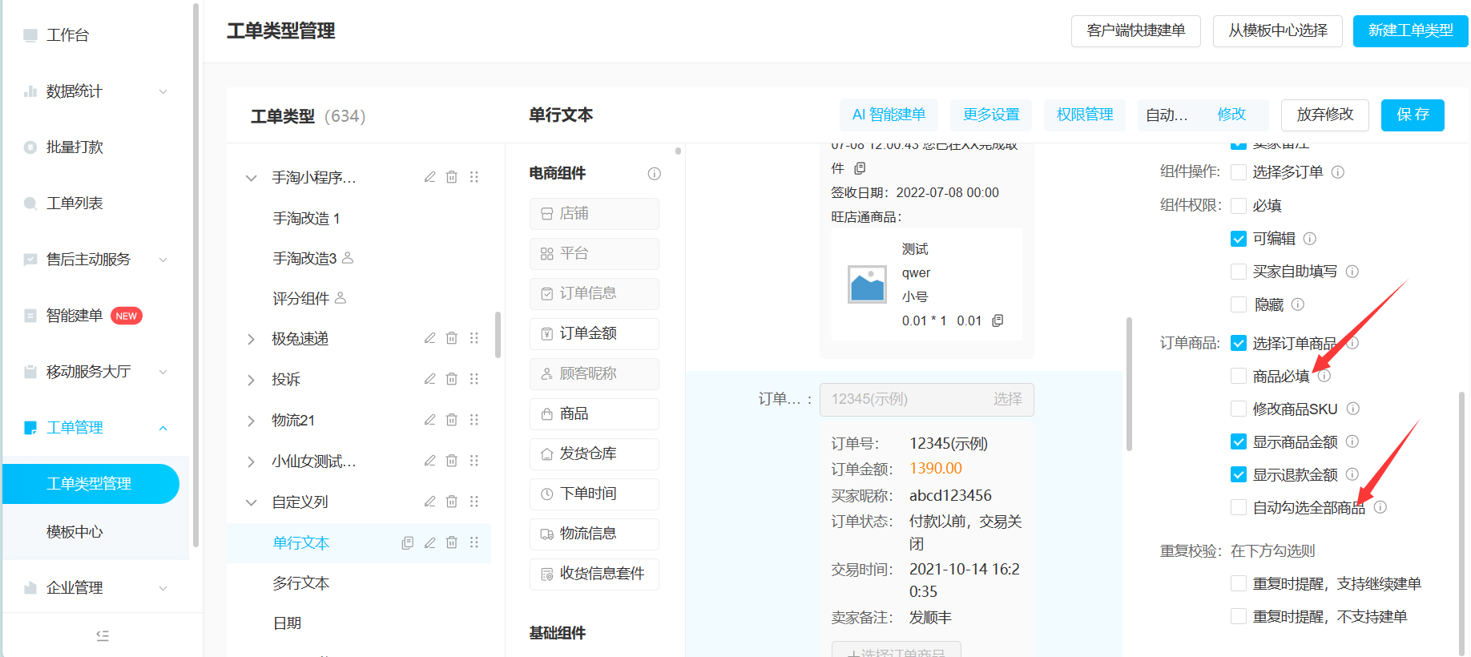
Task: Open AI 智能建单
Action: pyautogui.click(x=889, y=115)
